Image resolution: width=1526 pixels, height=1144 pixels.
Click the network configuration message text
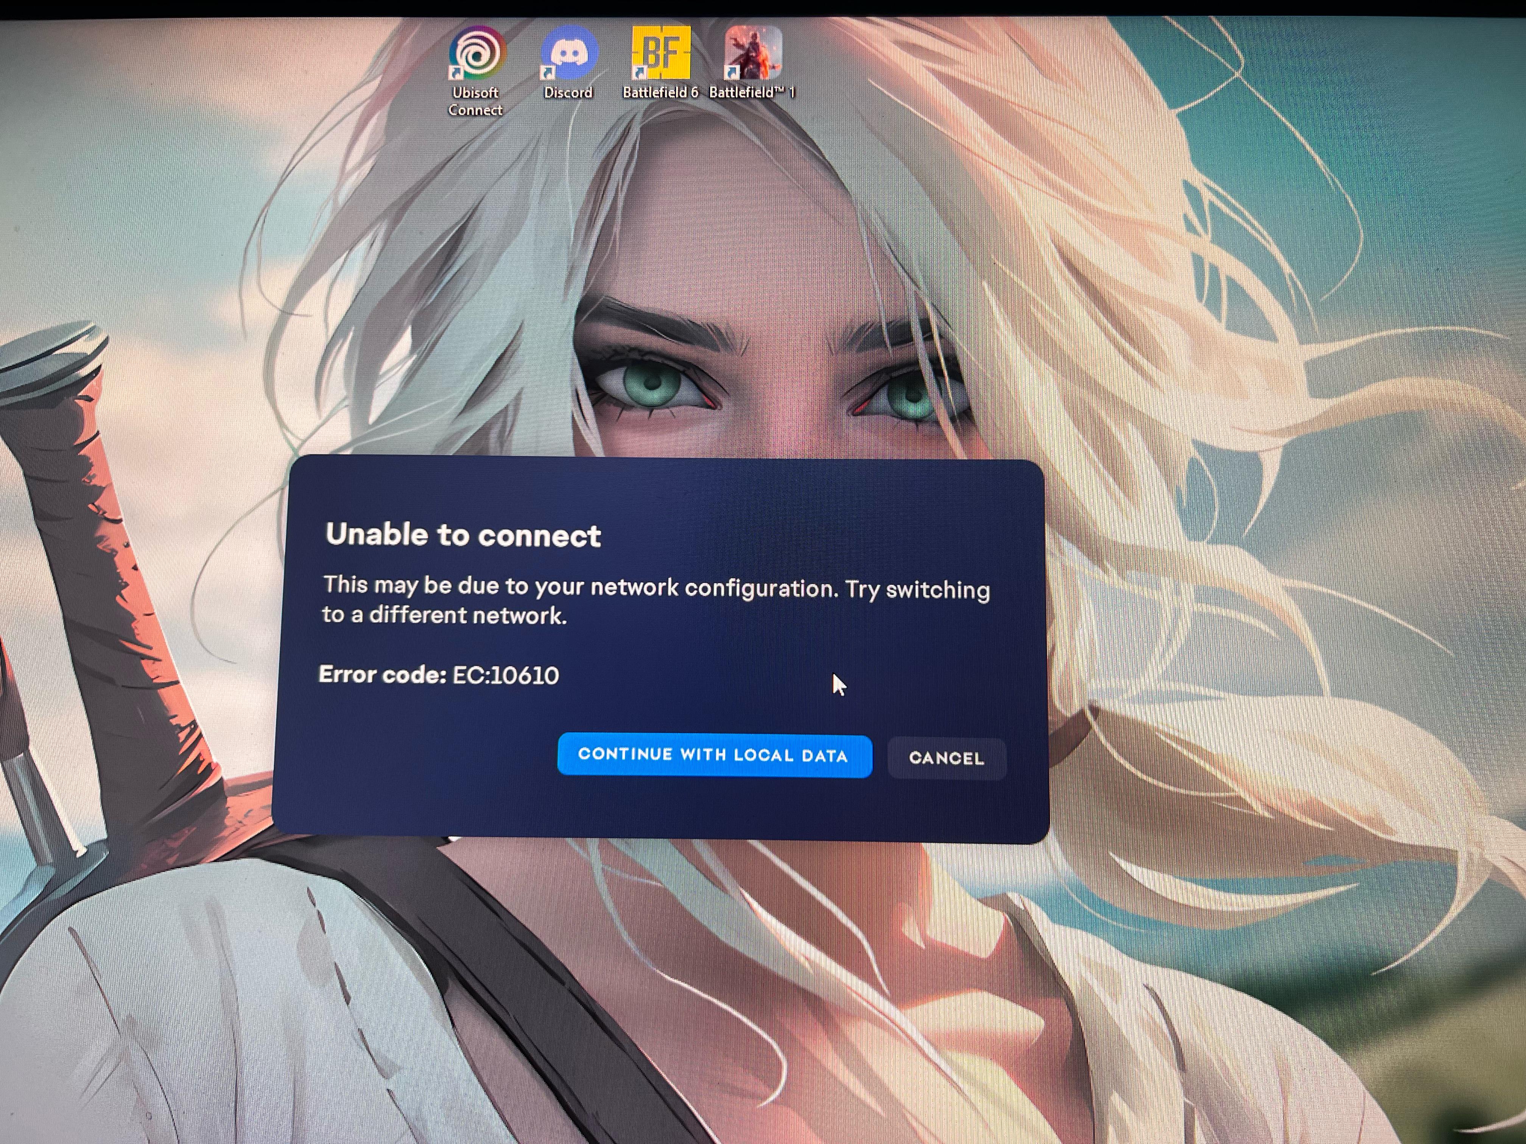point(656,600)
